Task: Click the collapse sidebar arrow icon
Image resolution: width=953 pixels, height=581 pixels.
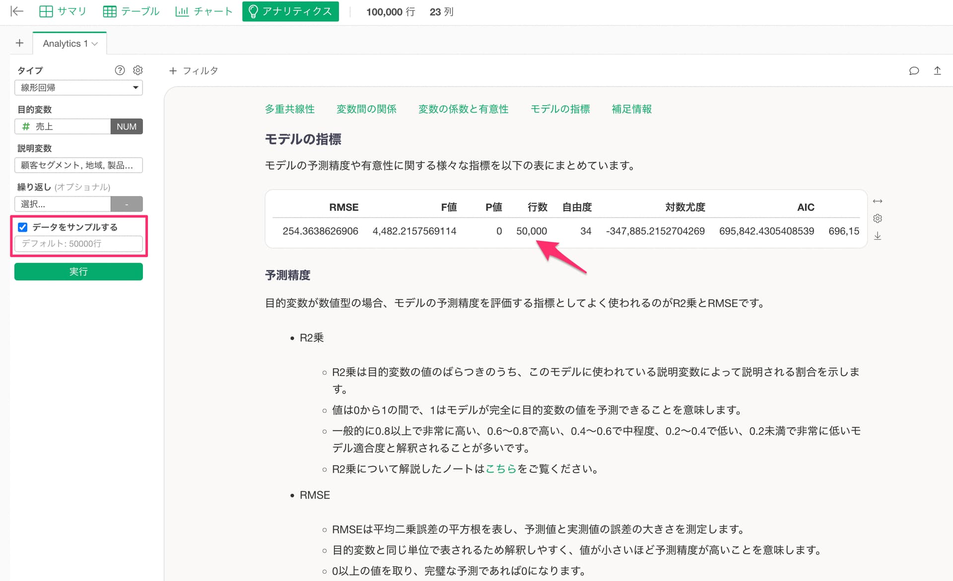Action: [17, 11]
